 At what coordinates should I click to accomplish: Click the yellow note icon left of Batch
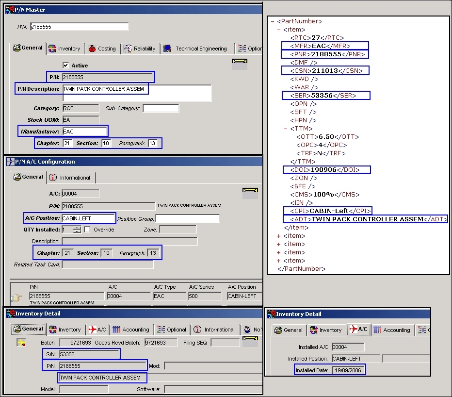[21, 343]
